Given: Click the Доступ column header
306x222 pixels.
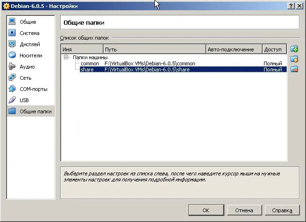Looking at the screenshot, I should coord(275,49).
